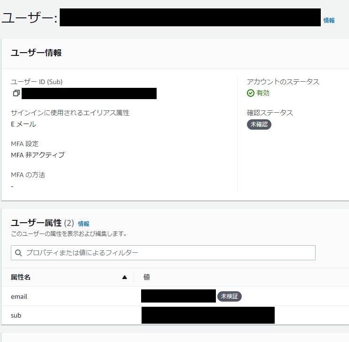Image resolution: width=349 pixels, height=342 pixels.
Task: Open the 情報 link beside ユーザー属性
Action: 83,224
